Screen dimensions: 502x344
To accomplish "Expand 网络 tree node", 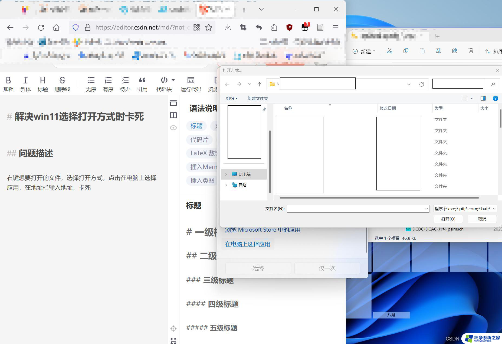I will pyautogui.click(x=226, y=185).
